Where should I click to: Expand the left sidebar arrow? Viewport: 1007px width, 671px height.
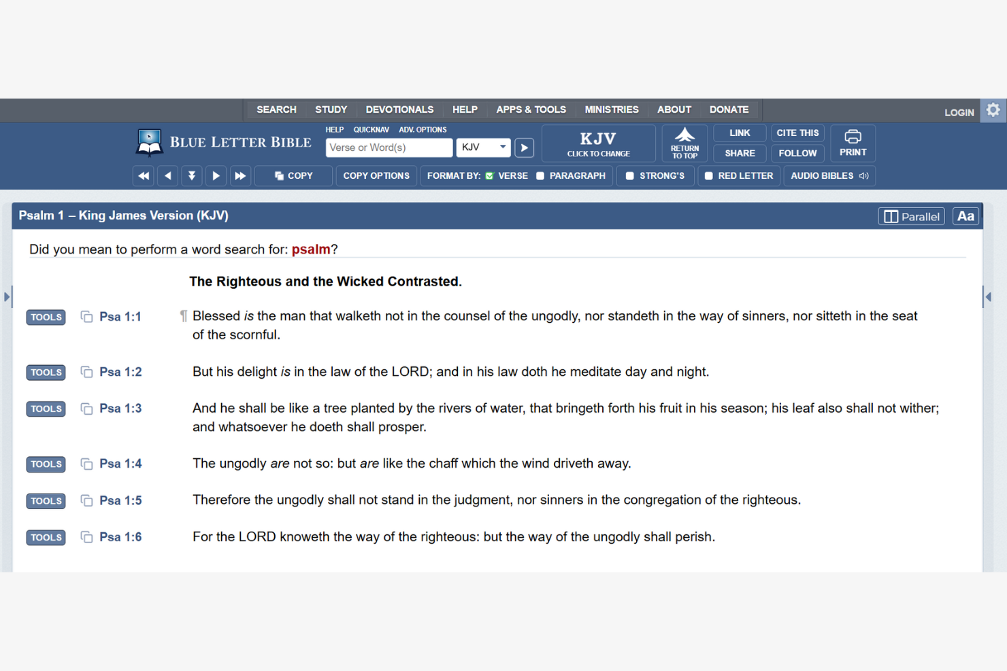click(x=7, y=296)
